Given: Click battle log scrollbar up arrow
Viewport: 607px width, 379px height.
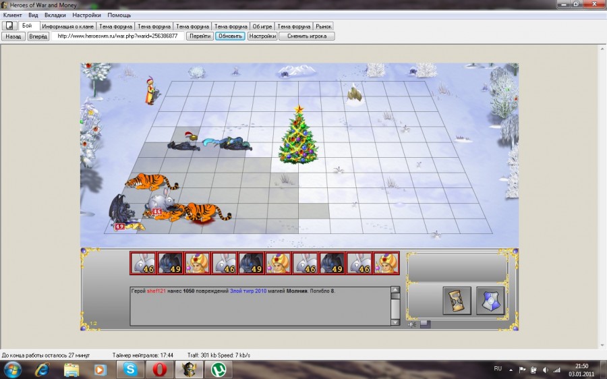Looking at the screenshot, I should (395, 290).
